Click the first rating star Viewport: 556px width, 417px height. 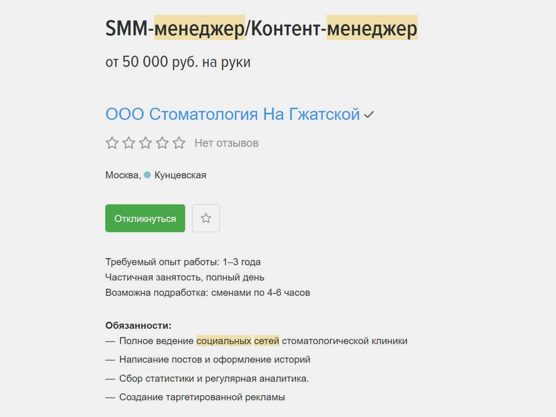coord(112,143)
